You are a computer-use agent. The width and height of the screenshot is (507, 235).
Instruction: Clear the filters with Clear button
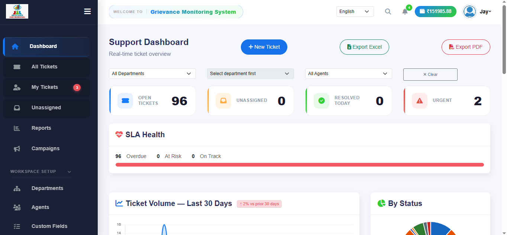pyautogui.click(x=430, y=74)
